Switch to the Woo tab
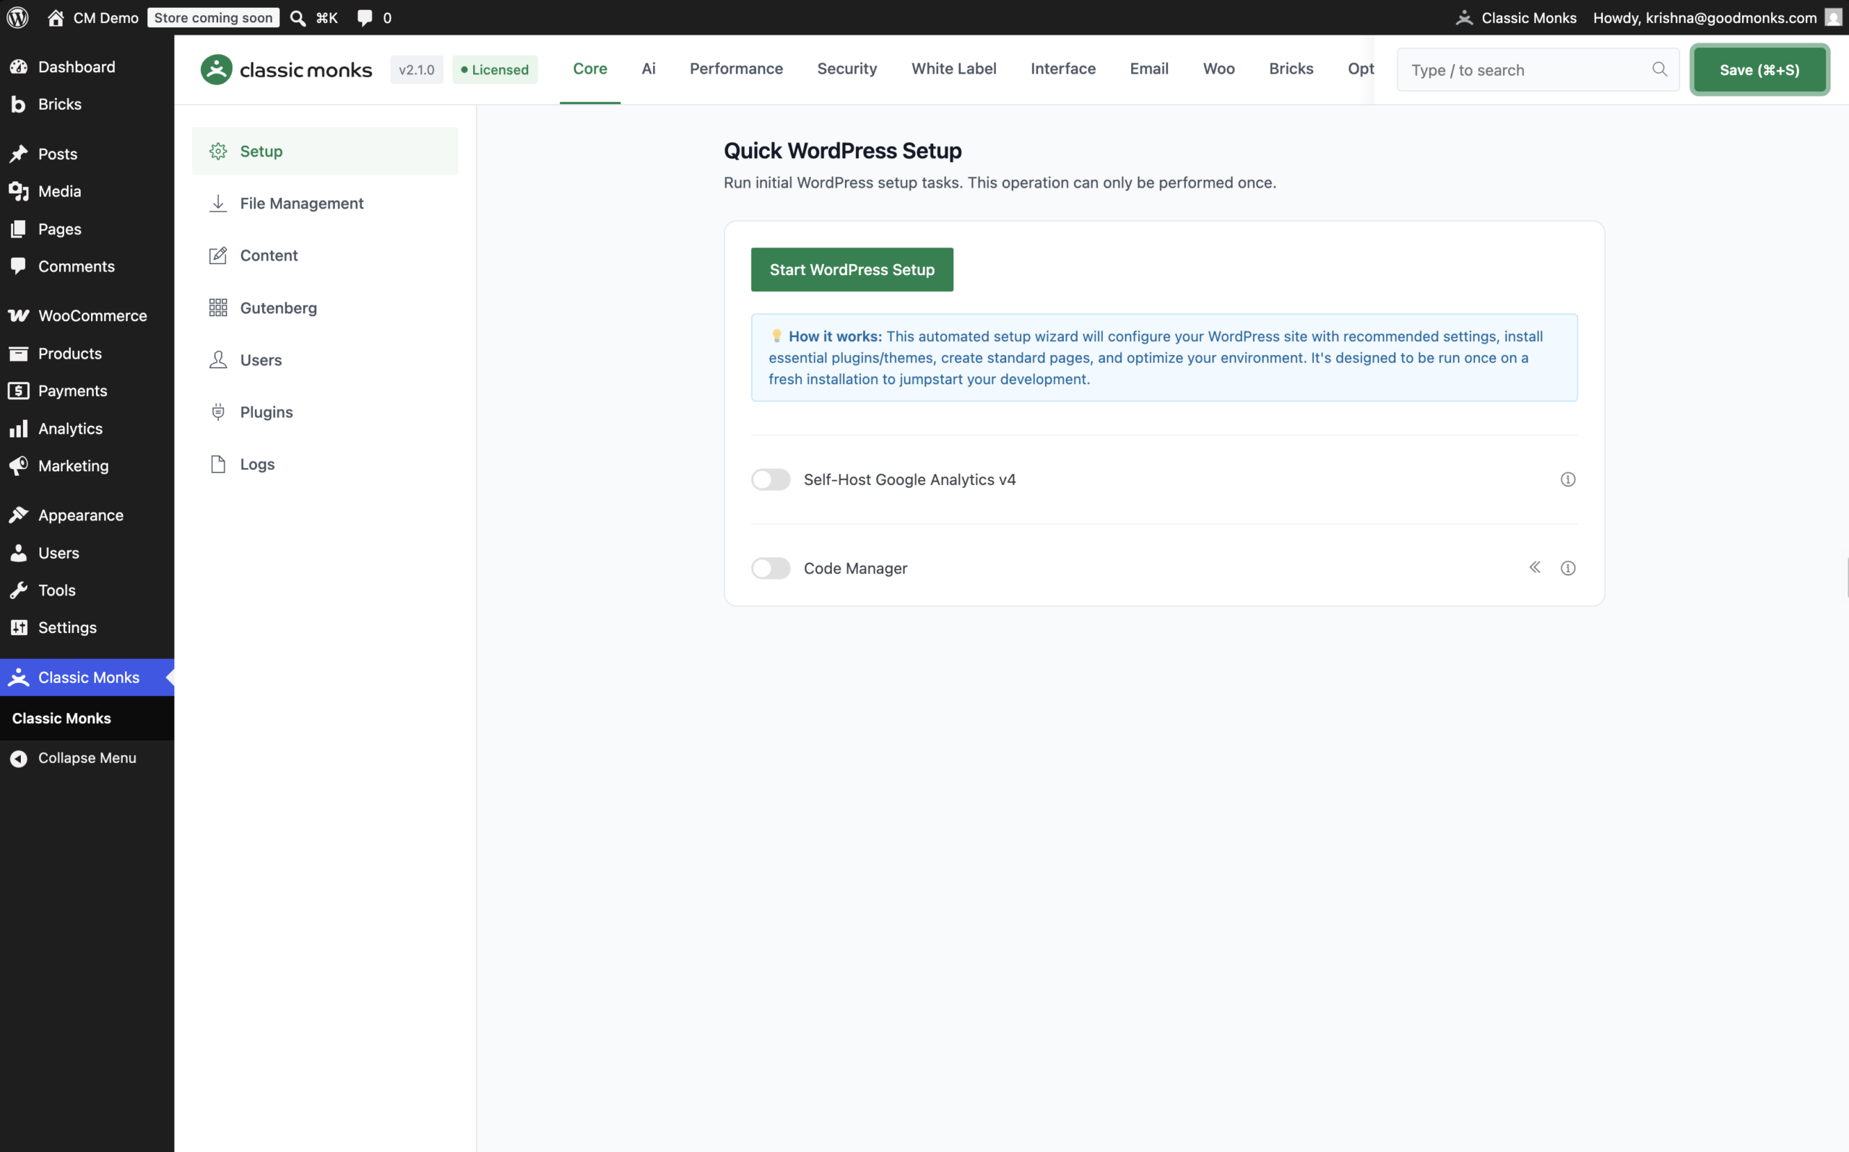Screen dimensions: 1849x1152 [1218, 69]
